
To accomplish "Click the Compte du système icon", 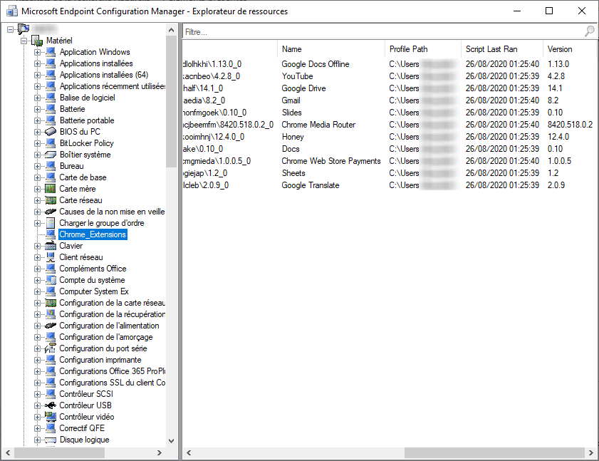I will pos(51,280).
